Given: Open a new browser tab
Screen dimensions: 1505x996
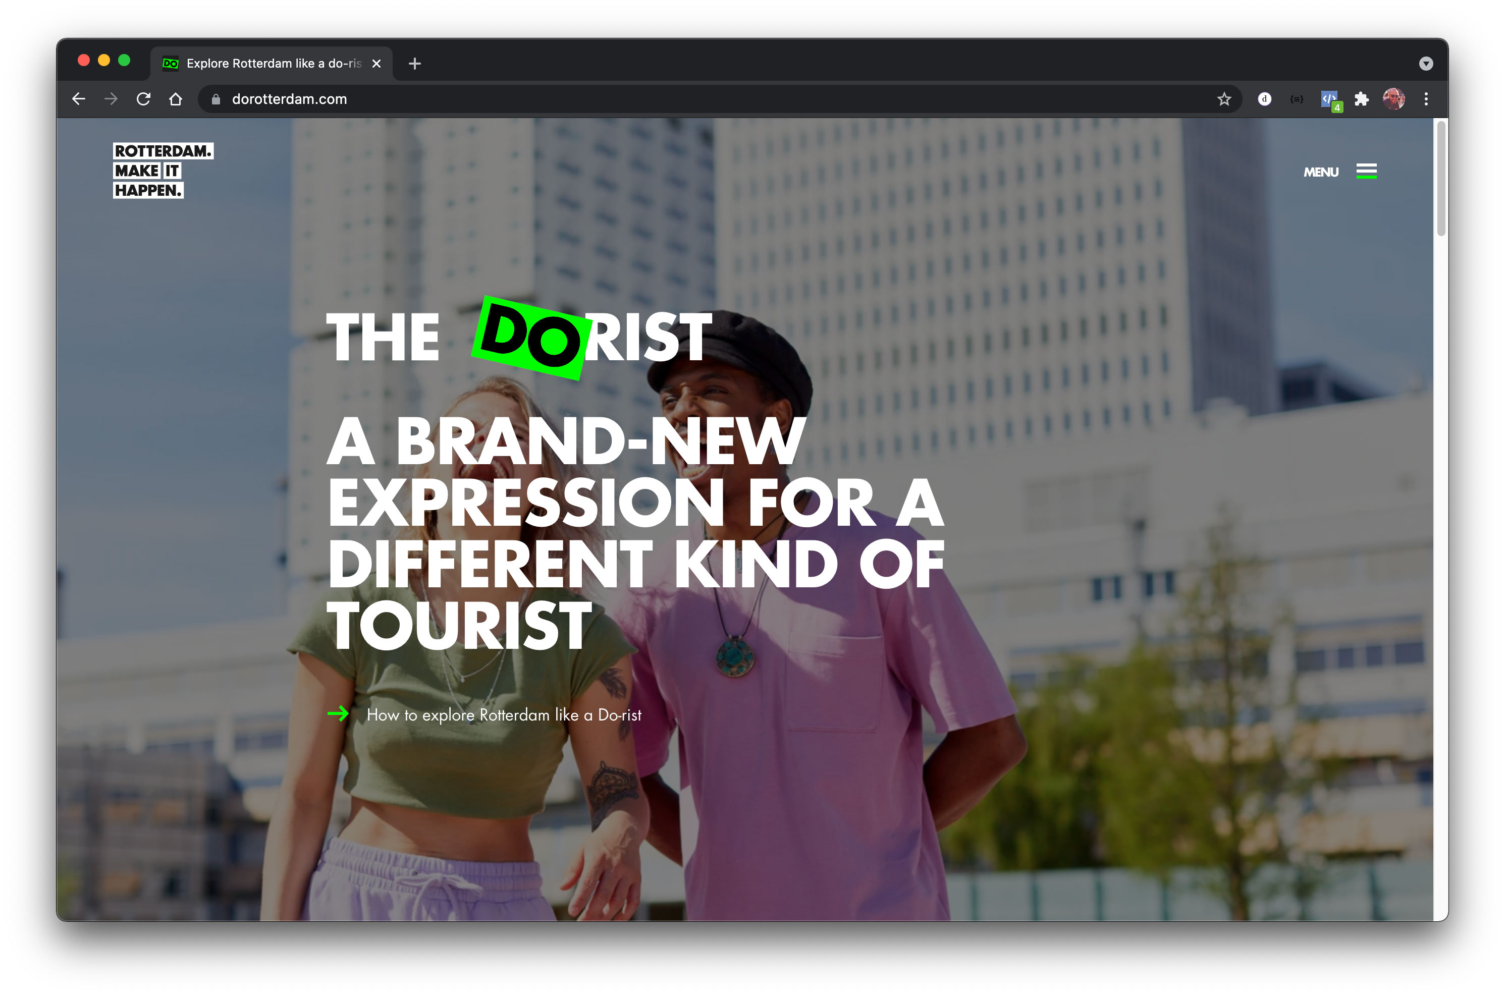Looking at the screenshot, I should pos(415,64).
